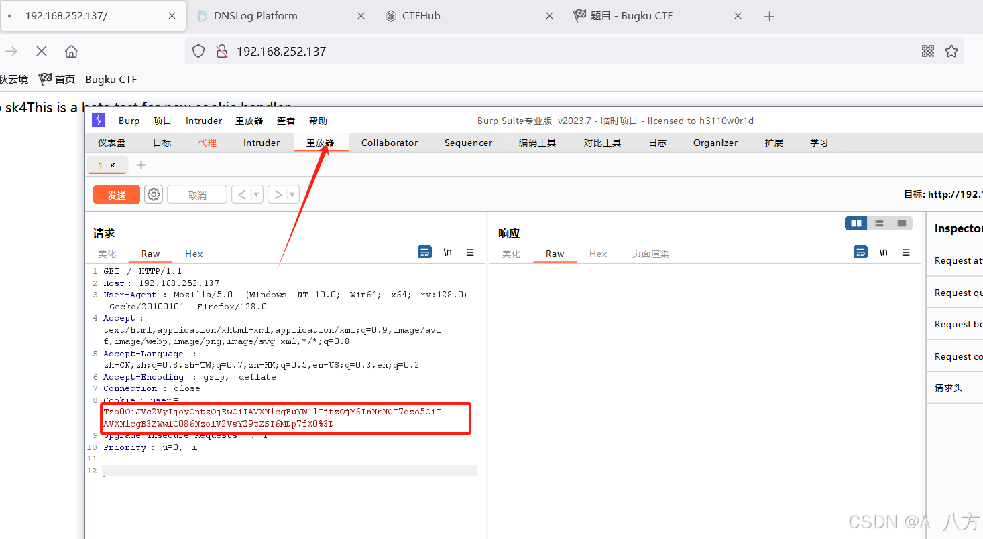983x539 pixels.
Task: Click tracking protection shield icon
Action: 198,51
